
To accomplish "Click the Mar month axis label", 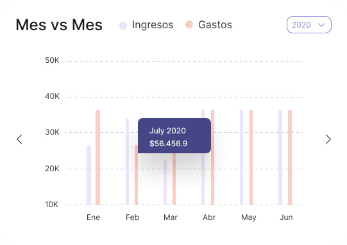I will (171, 217).
